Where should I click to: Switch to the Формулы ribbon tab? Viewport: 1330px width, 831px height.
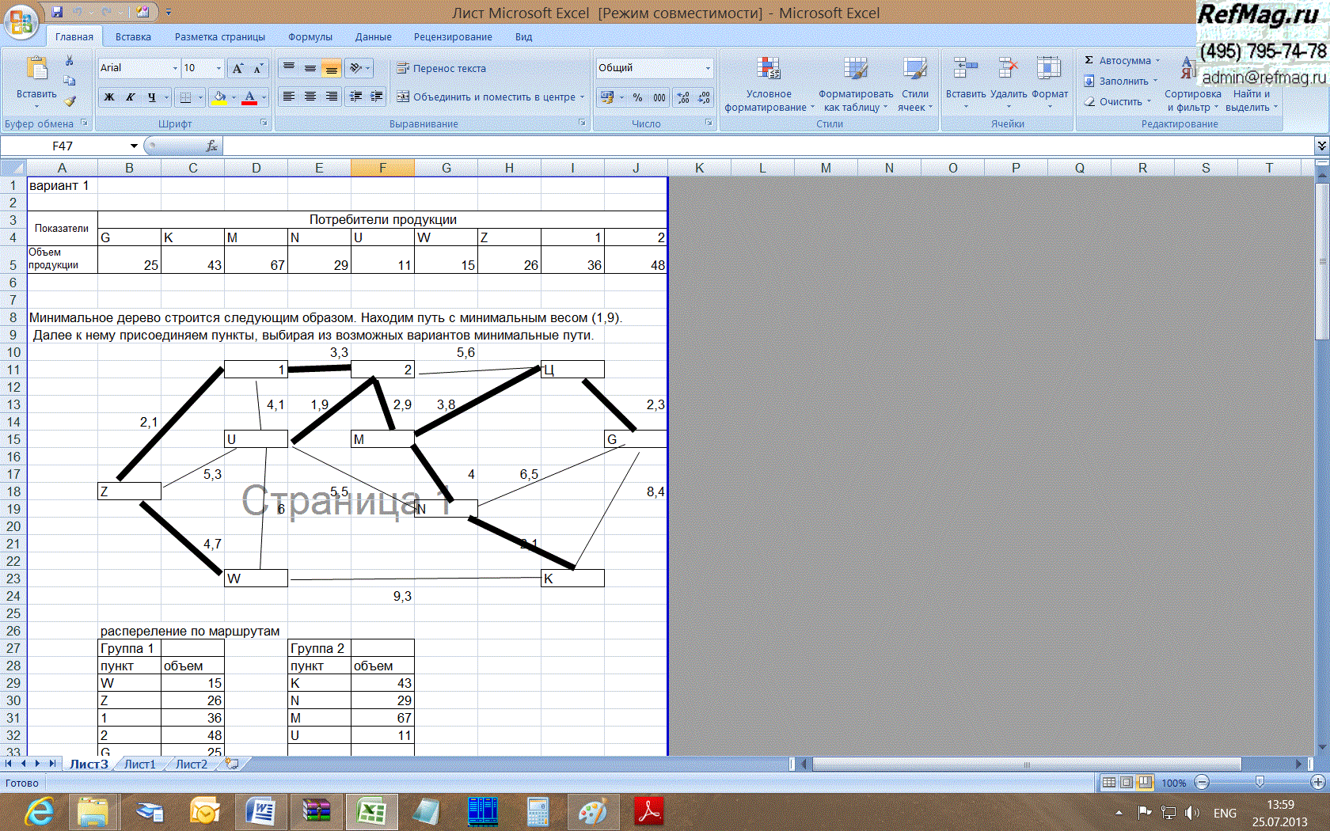(x=310, y=37)
